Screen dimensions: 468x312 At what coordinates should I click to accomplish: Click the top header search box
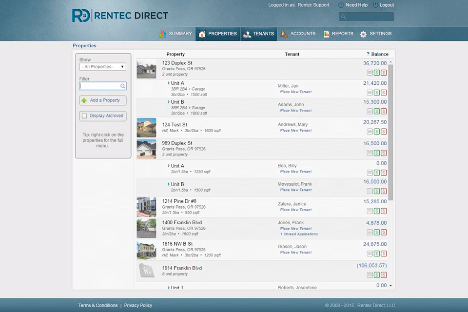[369, 17]
